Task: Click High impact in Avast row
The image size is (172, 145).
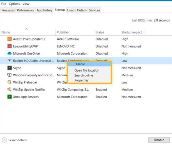Action: click(125, 39)
